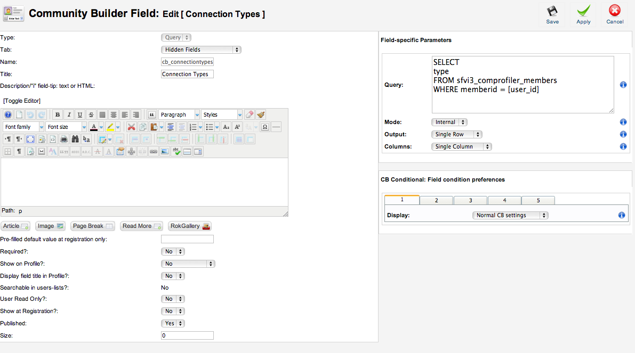Viewport: 635px width, 353px height.
Task: Open the text color picker arrow
Action: point(101,127)
